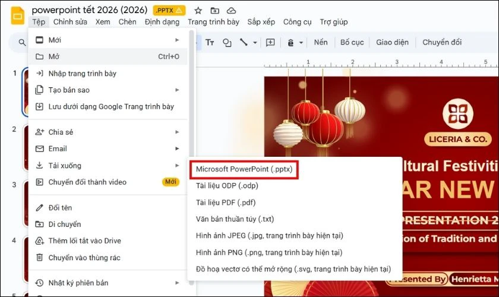This screenshot has width=499, height=297.
Task: Open the Công cụ menu
Action: [297, 22]
